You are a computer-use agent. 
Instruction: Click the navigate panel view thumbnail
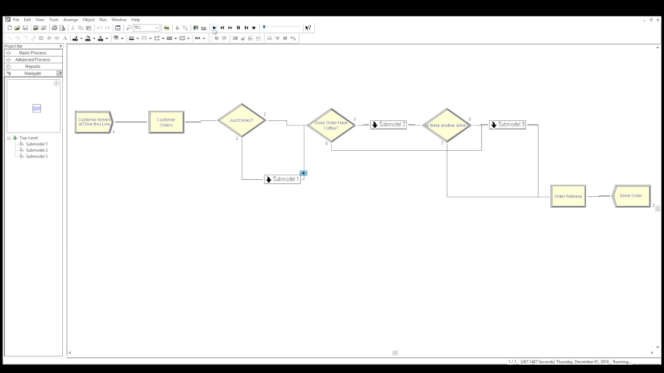tap(36, 108)
